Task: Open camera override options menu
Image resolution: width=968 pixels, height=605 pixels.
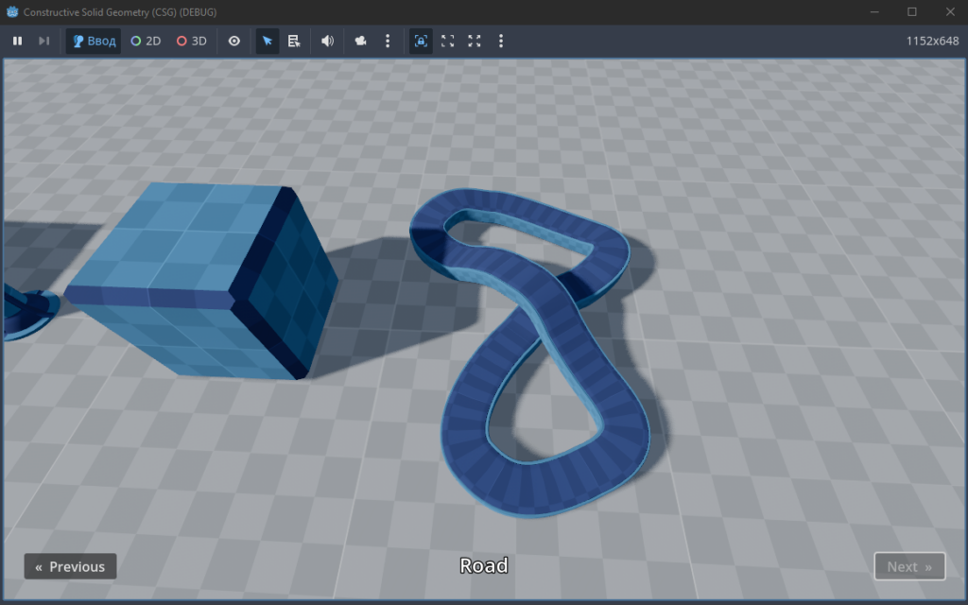Action: pyautogui.click(x=388, y=41)
